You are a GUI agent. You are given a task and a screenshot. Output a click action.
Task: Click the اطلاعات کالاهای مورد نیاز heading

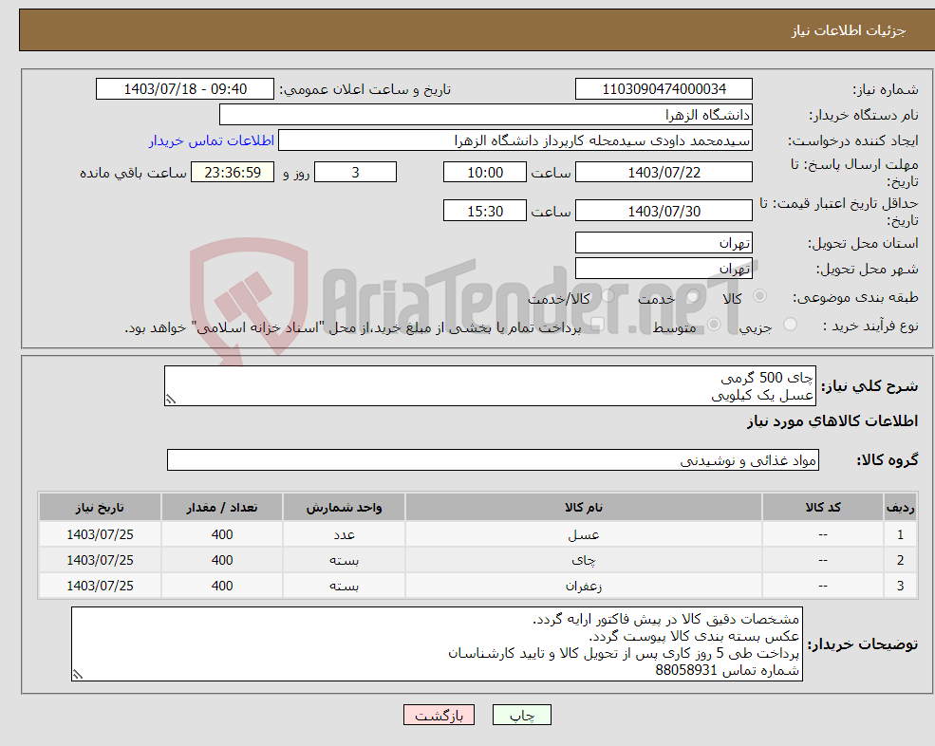pyautogui.click(x=832, y=421)
